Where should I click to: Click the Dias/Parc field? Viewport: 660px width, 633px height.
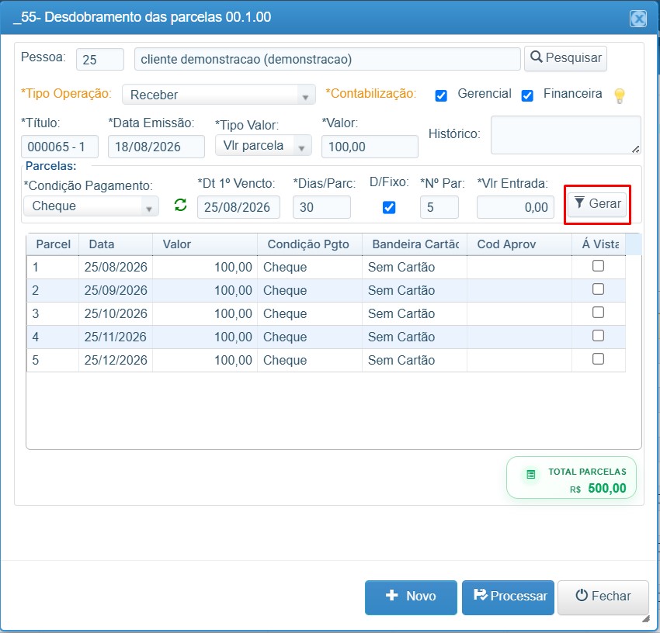321,207
